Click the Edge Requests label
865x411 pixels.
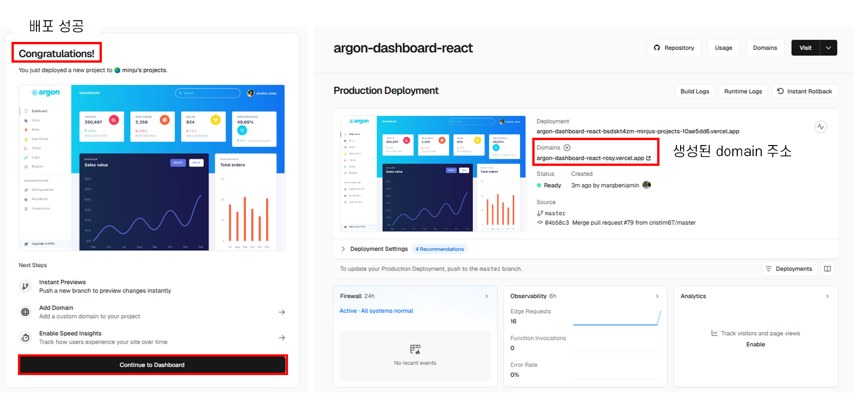530,311
